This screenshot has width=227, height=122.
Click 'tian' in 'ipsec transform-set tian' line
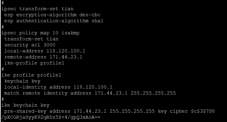pos(67,8)
